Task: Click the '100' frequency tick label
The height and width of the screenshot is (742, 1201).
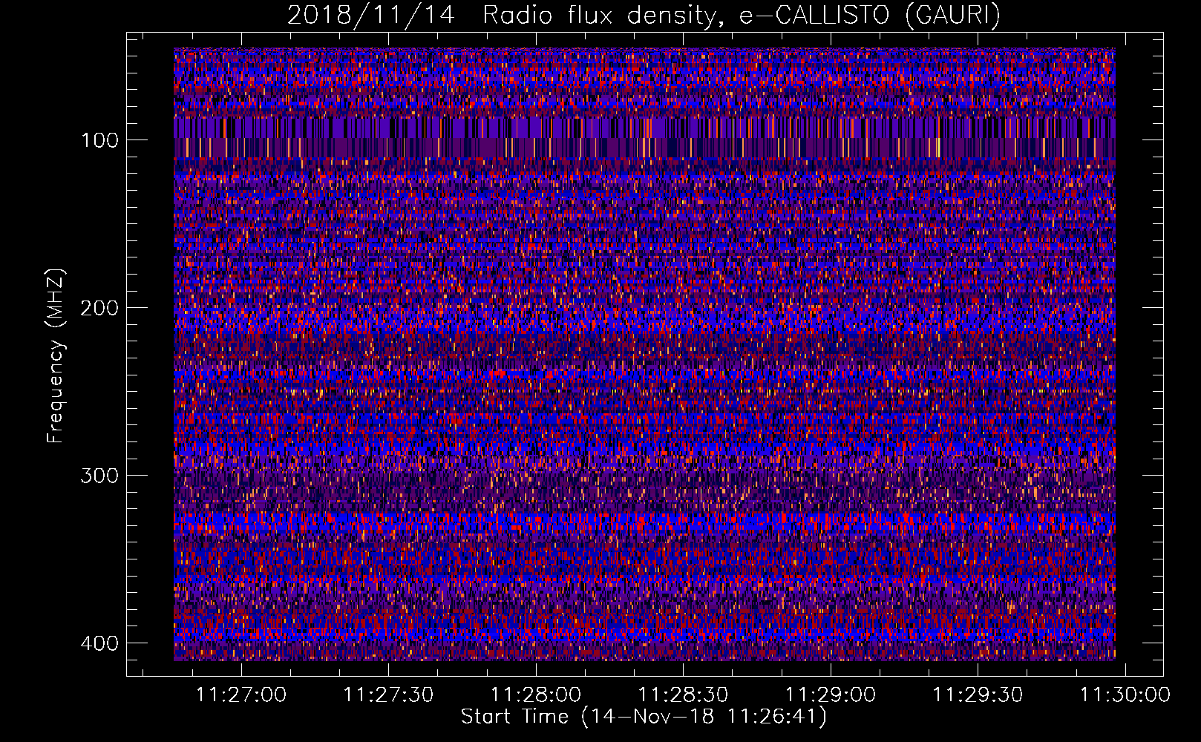Action: [x=99, y=140]
